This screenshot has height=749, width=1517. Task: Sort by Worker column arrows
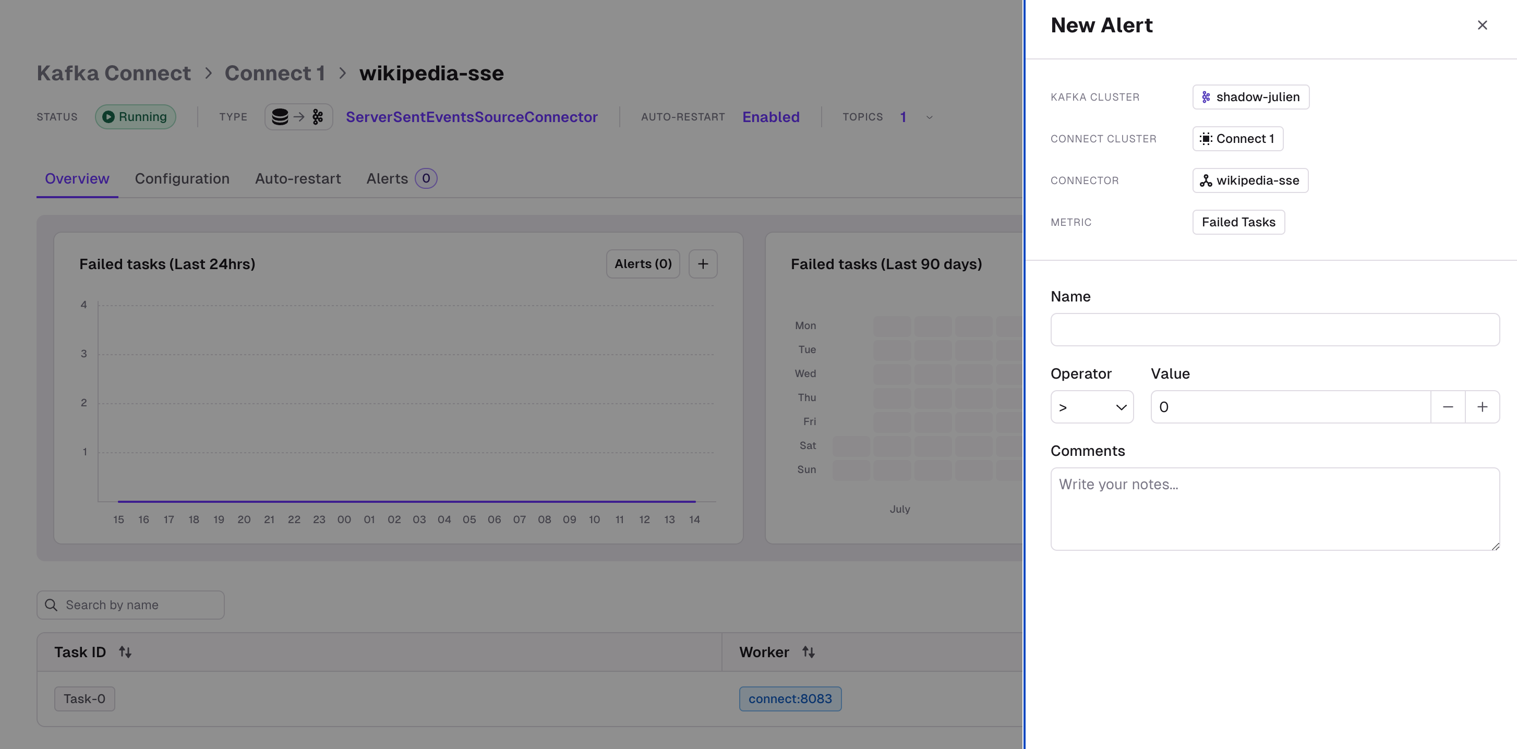click(x=808, y=652)
